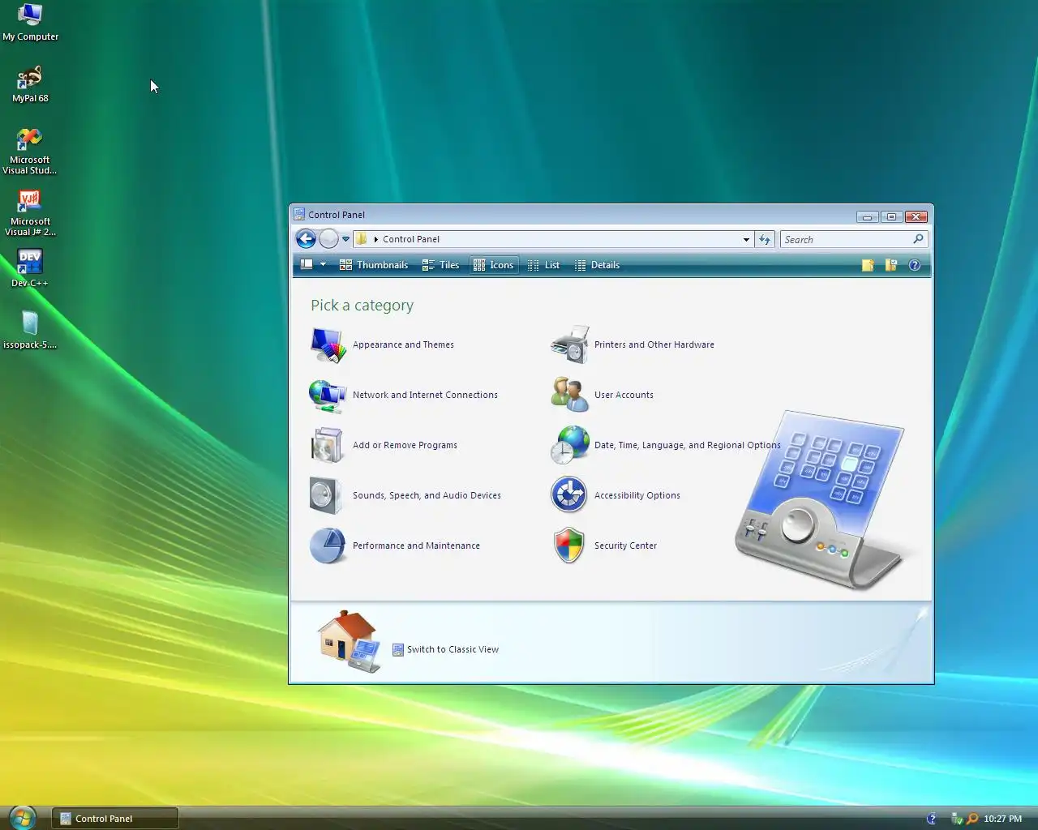The width and height of the screenshot is (1038, 830).
Task: Open the User Accounts people icon
Action: pyautogui.click(x=569, y=396)
